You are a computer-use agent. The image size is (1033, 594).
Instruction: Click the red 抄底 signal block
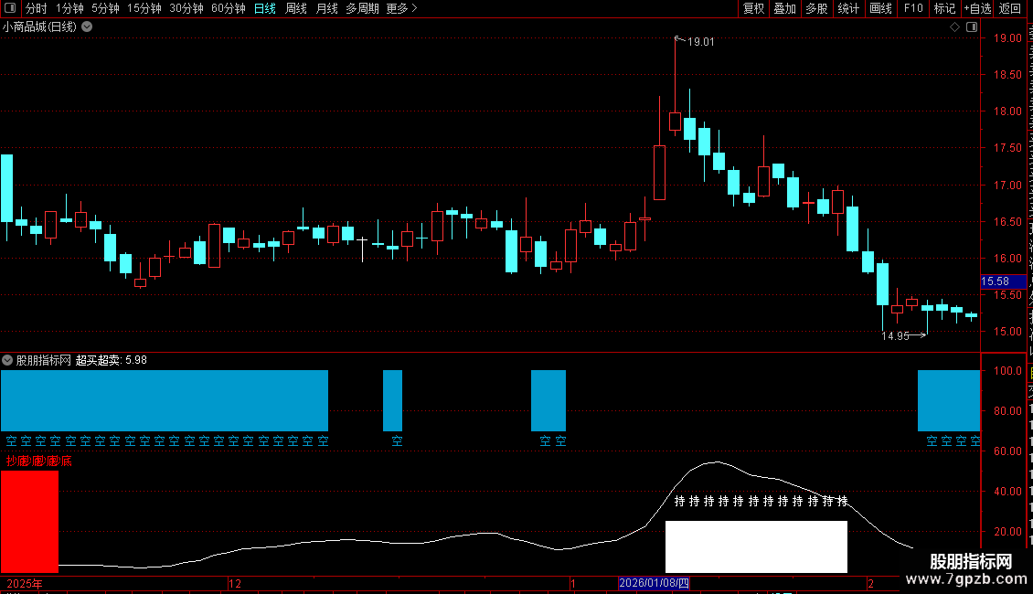(x=29, y=522)
